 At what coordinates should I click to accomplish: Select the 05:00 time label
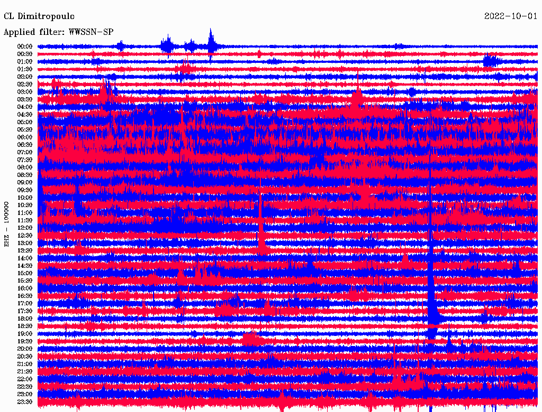click(25, 122)
